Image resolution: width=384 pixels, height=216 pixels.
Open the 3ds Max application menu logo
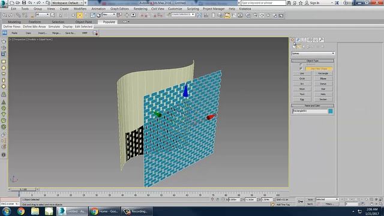click(x=4, y=4)
